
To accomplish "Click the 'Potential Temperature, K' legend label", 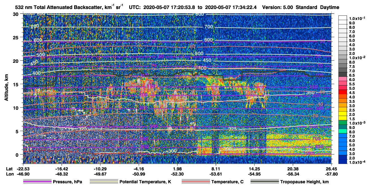I will (x=145, y=182).
